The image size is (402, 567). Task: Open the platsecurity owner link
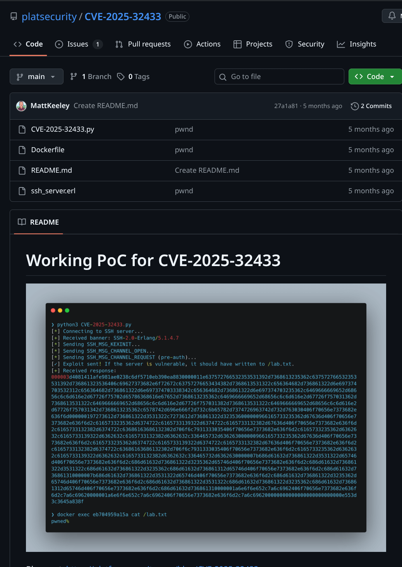tap(49, 17)
